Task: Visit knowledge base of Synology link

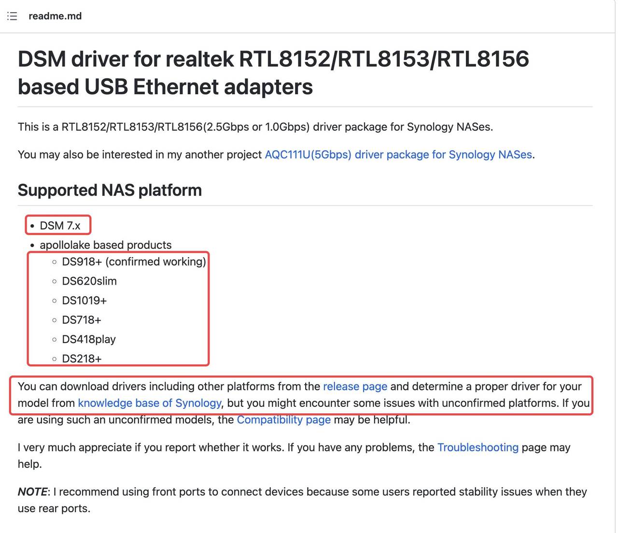Action: 149,403
